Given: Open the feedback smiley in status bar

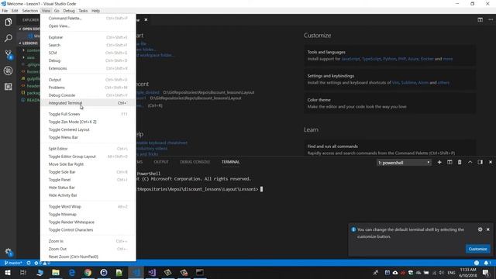Looking at the screenshot, I should (x=477, y=263).
